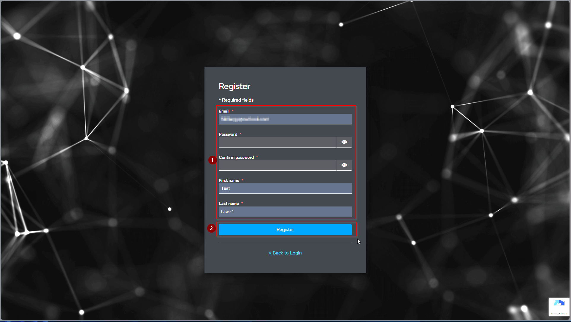Click the reCAPTCHA logo badge
The width and height of the screenshot is (571, 322).
[x=559, y=303]
